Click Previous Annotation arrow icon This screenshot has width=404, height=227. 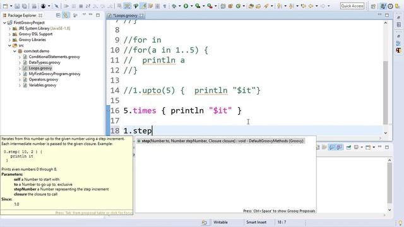(292, 6)
